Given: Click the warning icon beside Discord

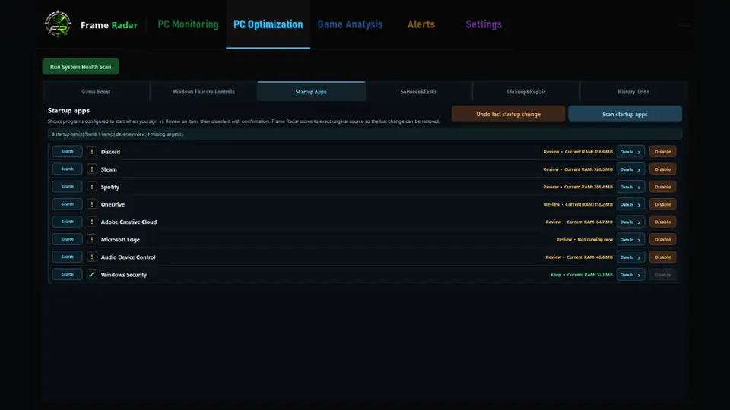Looking at the screenshot, I should (92, 152).
